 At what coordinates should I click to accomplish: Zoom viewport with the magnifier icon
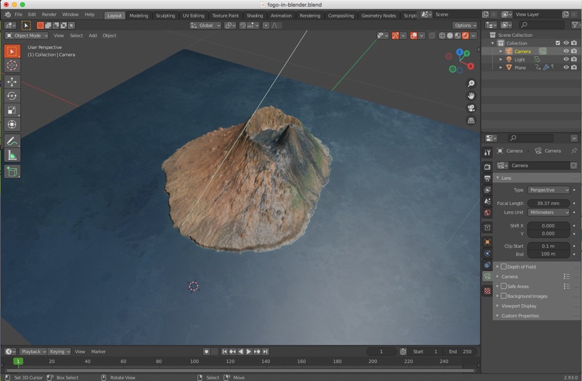tap(471, 83)
